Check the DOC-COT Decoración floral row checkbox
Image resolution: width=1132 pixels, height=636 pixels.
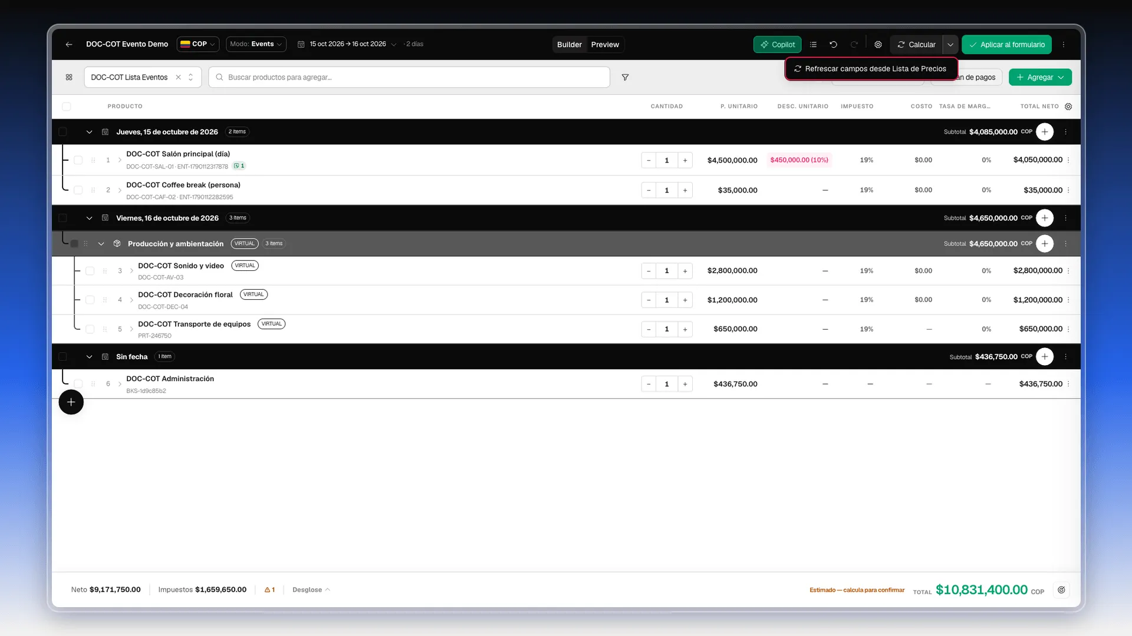[90, 300]
